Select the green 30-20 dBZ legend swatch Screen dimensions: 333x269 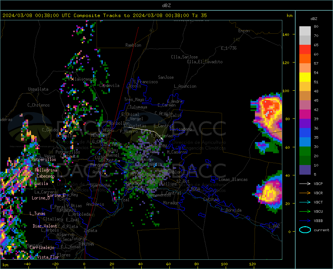[x=305, y=151]
